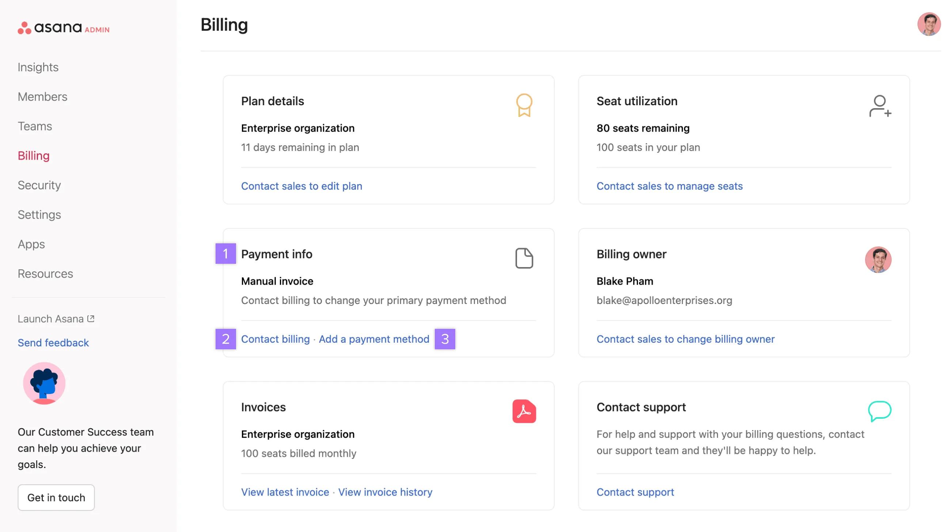Click the ribbon icon on Plan details card
The width and height of the screenshot is (950, 532).
(x=524, y=106)
